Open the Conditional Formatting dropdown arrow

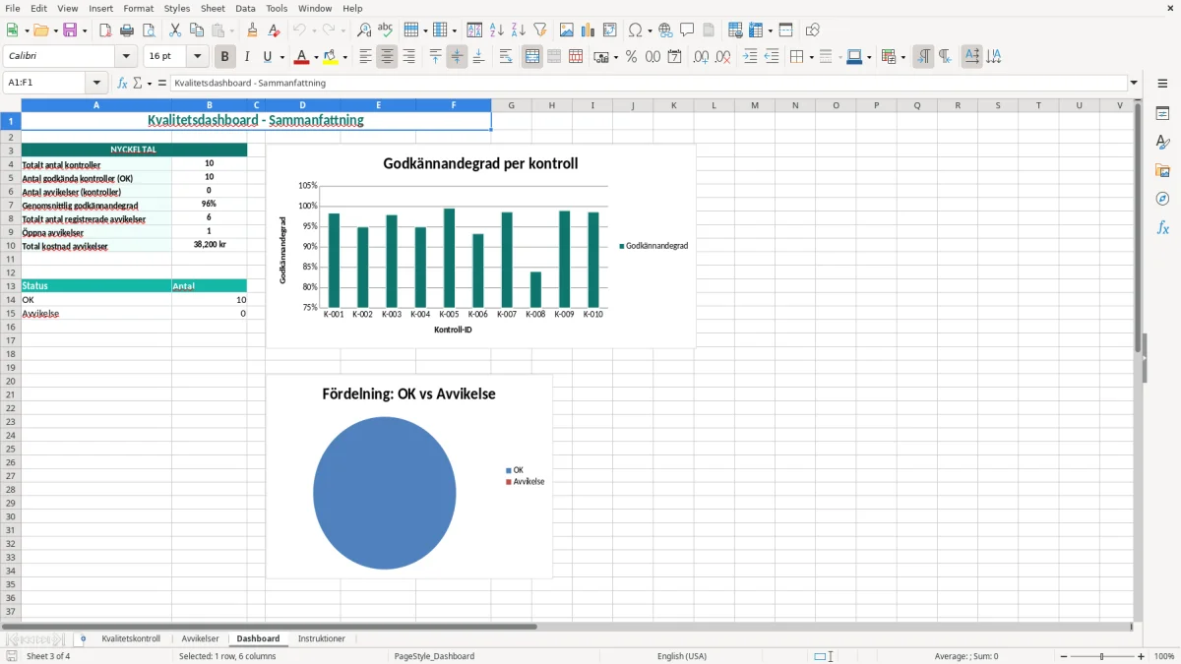click(x=902, y=57)
